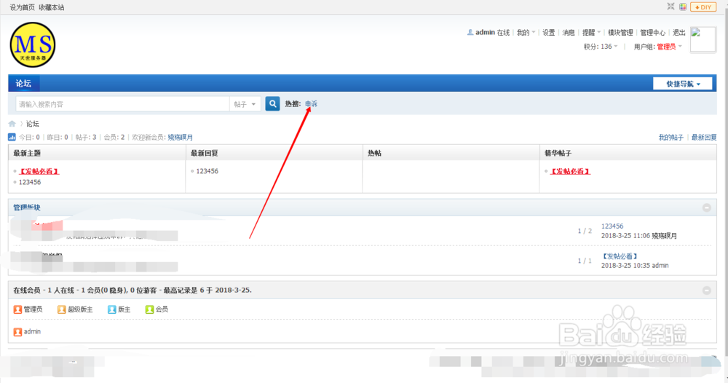Click the 管理员 legend icon

17,309
